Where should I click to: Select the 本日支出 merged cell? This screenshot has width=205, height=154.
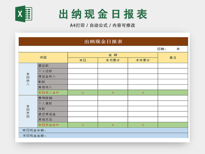pos(28,111)
